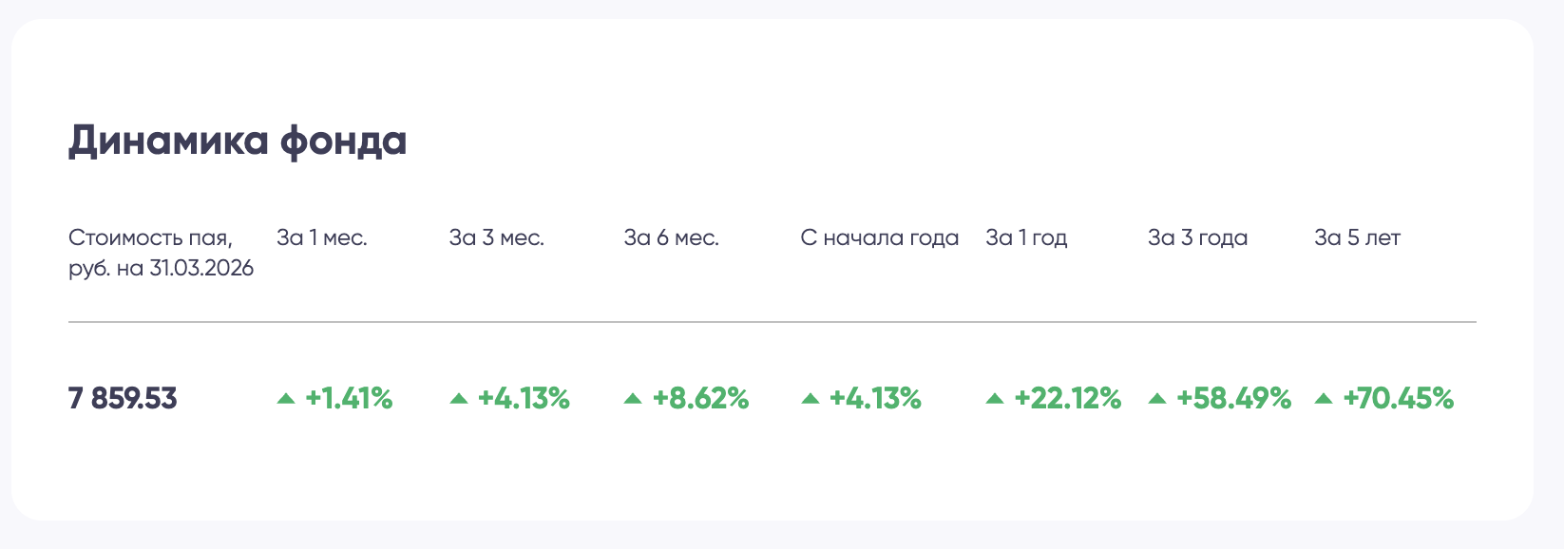Click the +8.62% six-month return value

click(x=700, y=399)
